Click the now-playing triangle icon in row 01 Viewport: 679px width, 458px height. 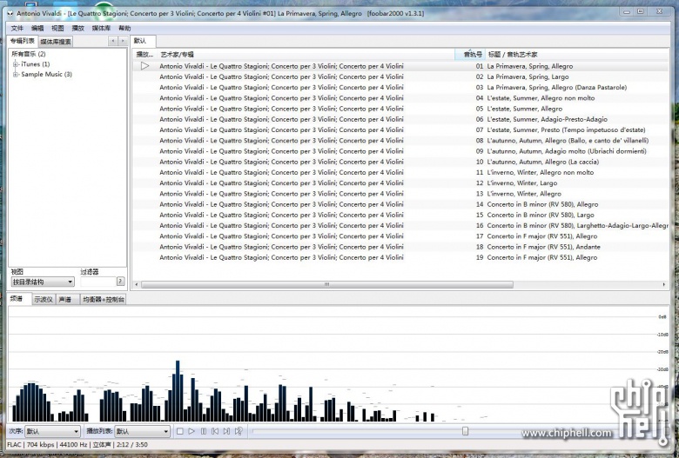[145, 66]
